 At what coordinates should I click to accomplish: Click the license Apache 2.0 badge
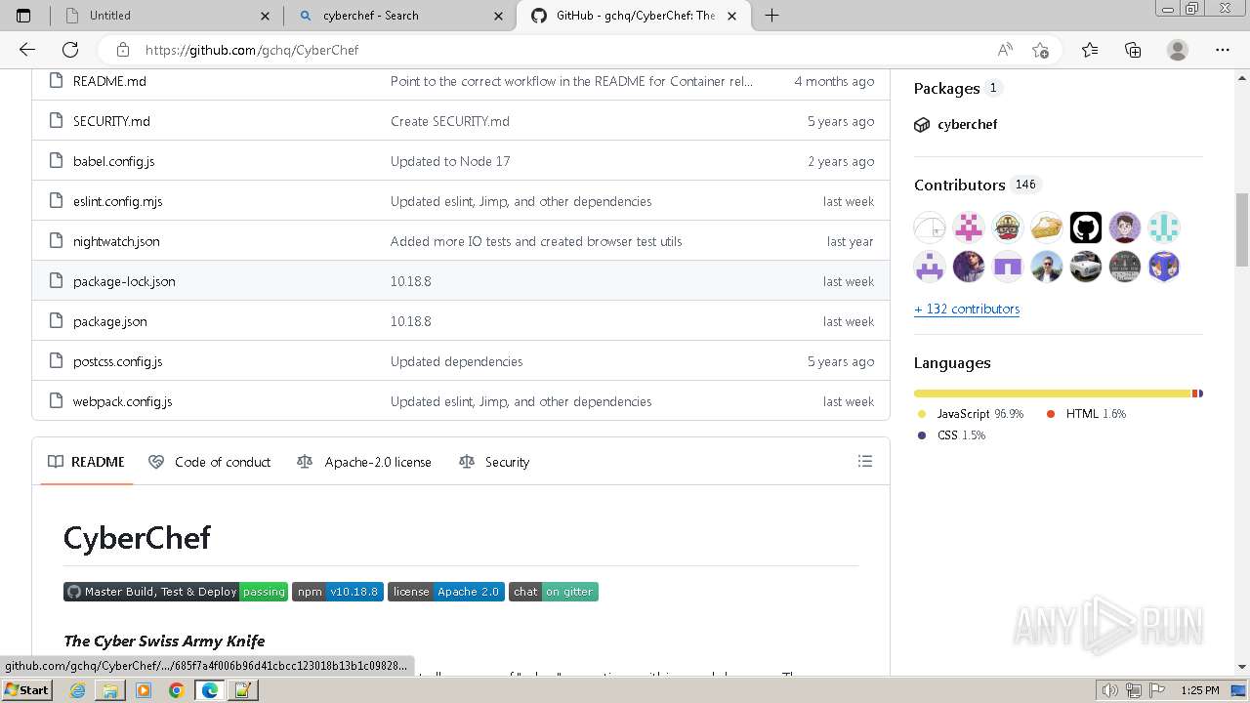coord(446,592)
